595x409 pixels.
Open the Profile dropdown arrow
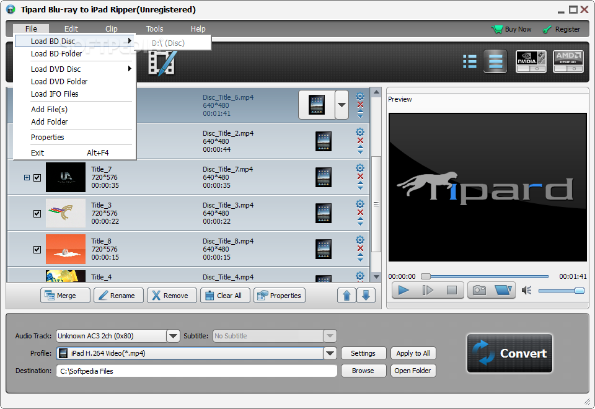coord(330,353)
